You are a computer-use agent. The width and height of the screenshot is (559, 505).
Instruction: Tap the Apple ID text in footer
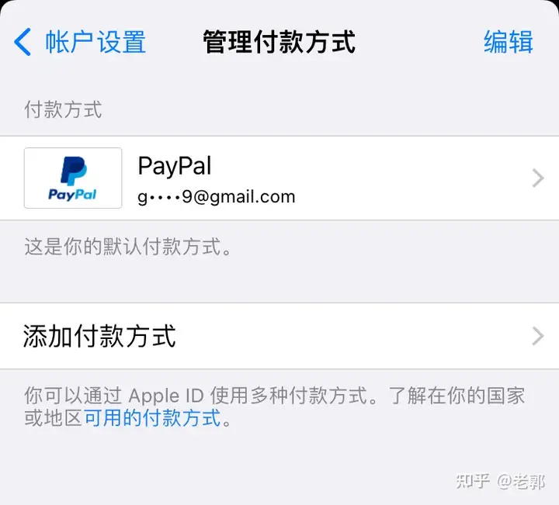click(166, 396)
